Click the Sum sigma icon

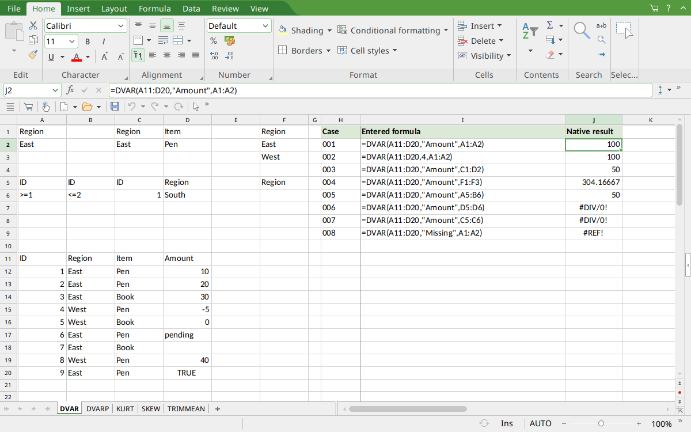pos(550,25)
